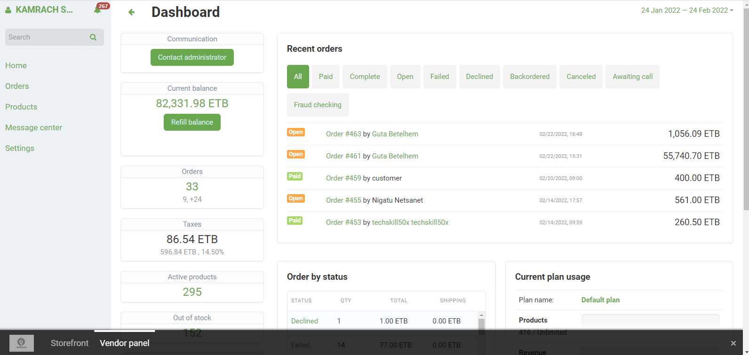Filter recent orders by Declined
This screenshot has width=749, height=355.
click(479, 77)
